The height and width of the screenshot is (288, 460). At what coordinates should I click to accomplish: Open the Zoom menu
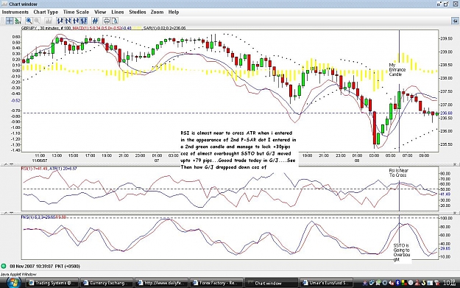pos(157,12)
